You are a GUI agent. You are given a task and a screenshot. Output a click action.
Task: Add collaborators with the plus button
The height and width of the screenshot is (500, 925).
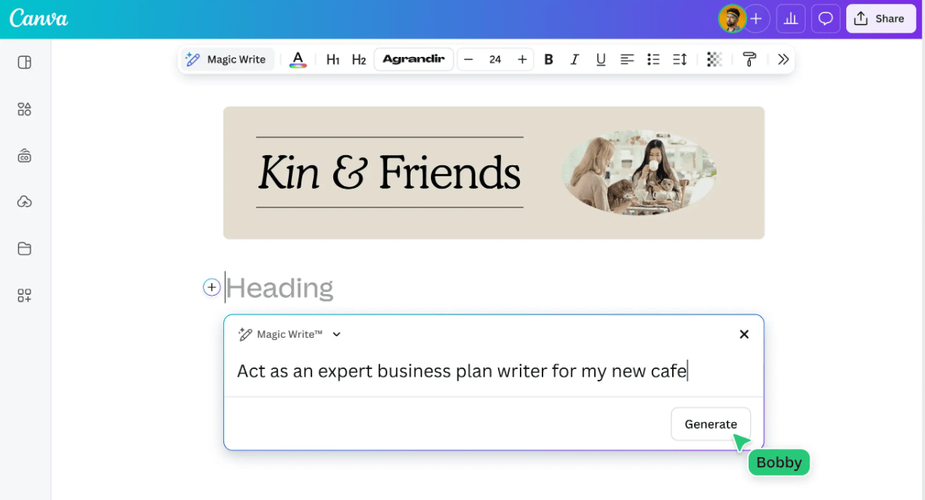(x=756, y=19)
